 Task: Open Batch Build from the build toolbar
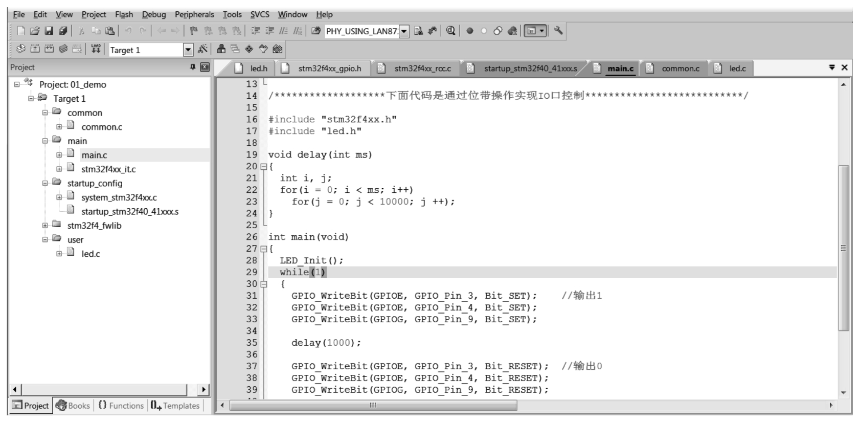pos(63,49)
